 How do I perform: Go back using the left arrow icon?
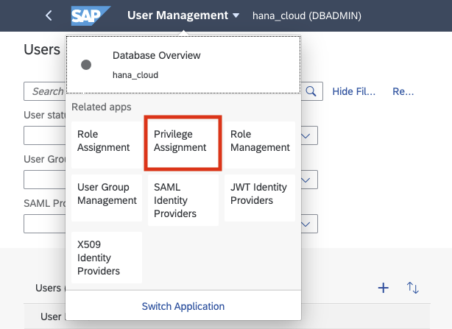tap(49, 15)
